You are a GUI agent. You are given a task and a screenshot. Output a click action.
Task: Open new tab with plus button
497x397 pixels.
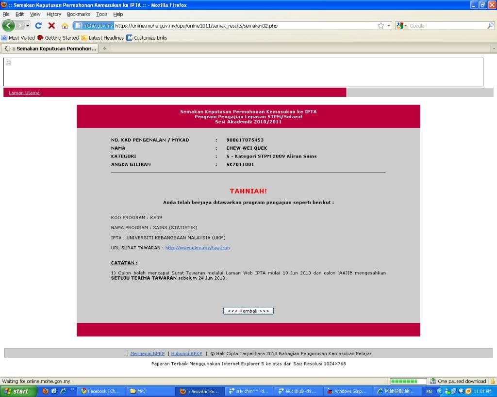click(x=104, y=48)
